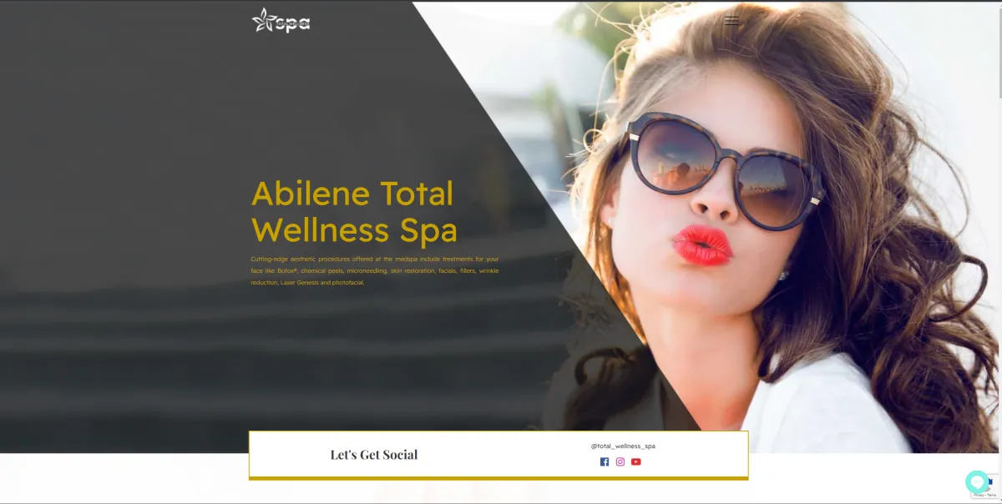Click the reCAPTCHA badge logo
Screen dimensions: 1002x504
coord(993,482)
